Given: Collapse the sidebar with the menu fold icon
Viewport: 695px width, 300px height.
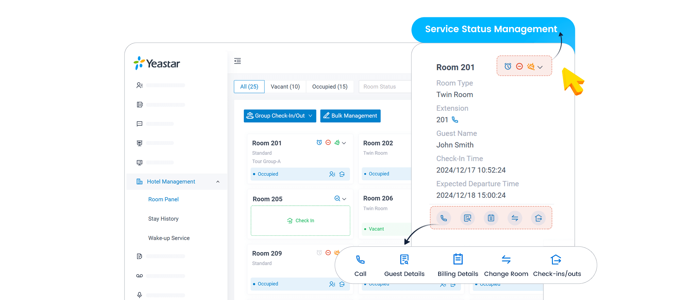Looking at the screenshot, I should point(238,61).
